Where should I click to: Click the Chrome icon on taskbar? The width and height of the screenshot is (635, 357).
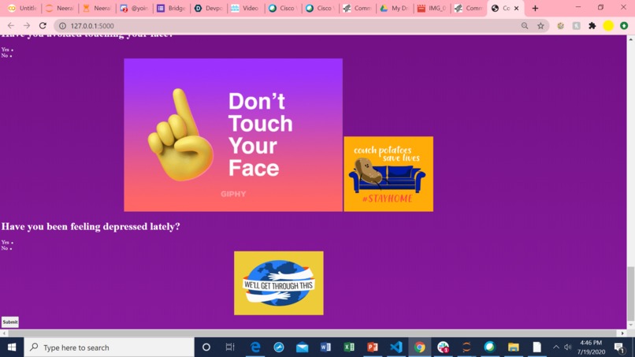420,348
